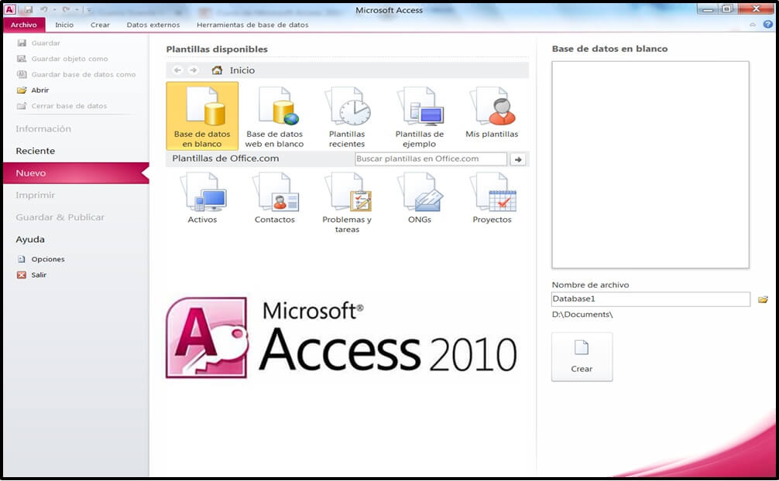This screenshot has height=481, width=779.
Task: Go forward with the right navigation arrow
Action: point(194,70)
